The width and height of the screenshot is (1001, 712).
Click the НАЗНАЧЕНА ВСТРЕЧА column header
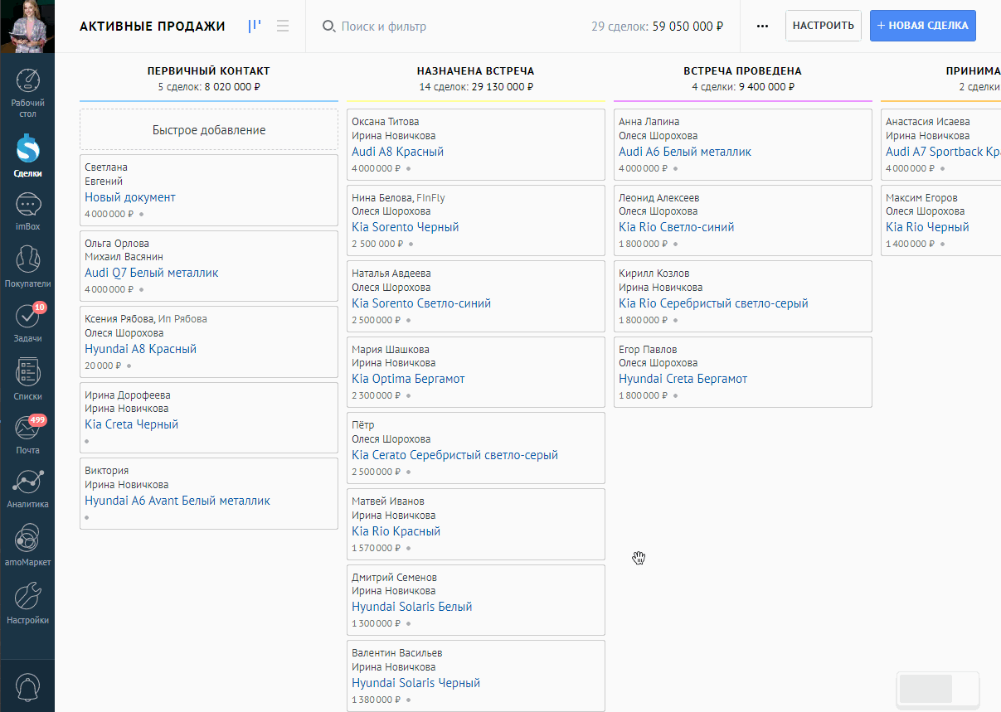click(476, 71)
